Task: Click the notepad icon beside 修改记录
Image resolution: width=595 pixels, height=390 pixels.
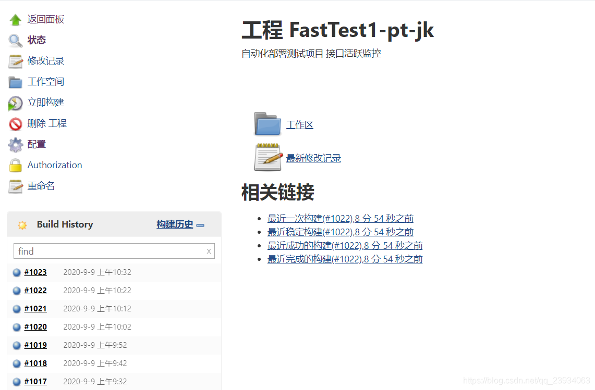Action: point(16,61)
